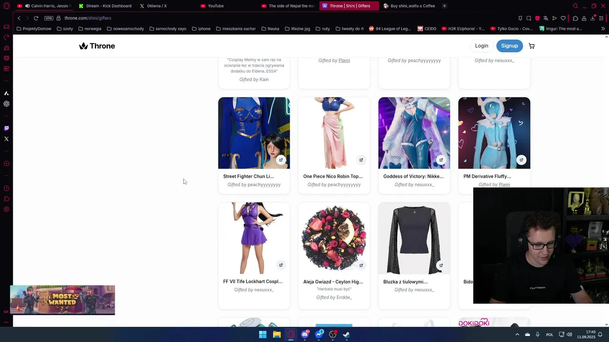Open external link on FF VII Tifa Lockhart item
The height and width of the screenshot is (342, 609).
[281, 266]
